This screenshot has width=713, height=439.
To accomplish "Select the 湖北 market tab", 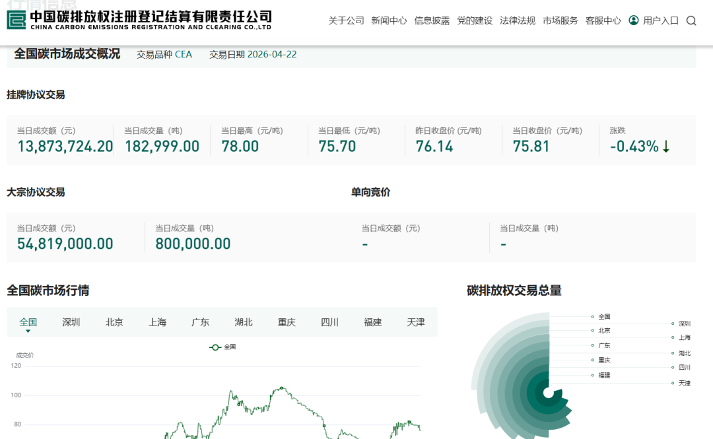I will point(244,322).
